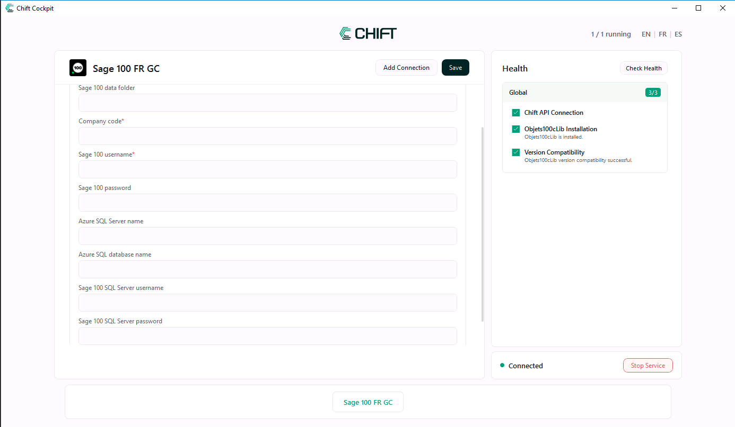Minimize the Chift Cockpit window

pos(675,8)
